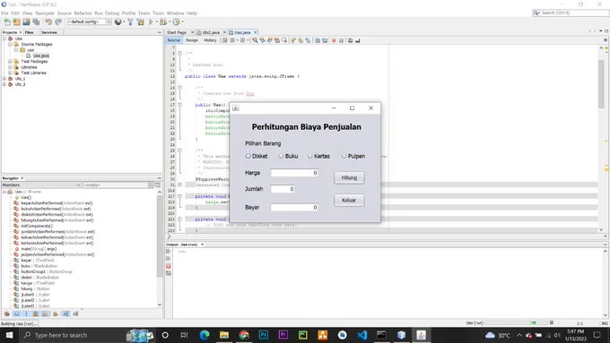Expand the Libraries node
610x343 pixels.
point(10,67)
